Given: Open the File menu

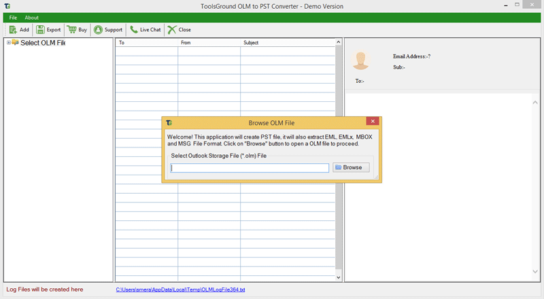Looking at the screenshot, I should click(x=13, y=17).
